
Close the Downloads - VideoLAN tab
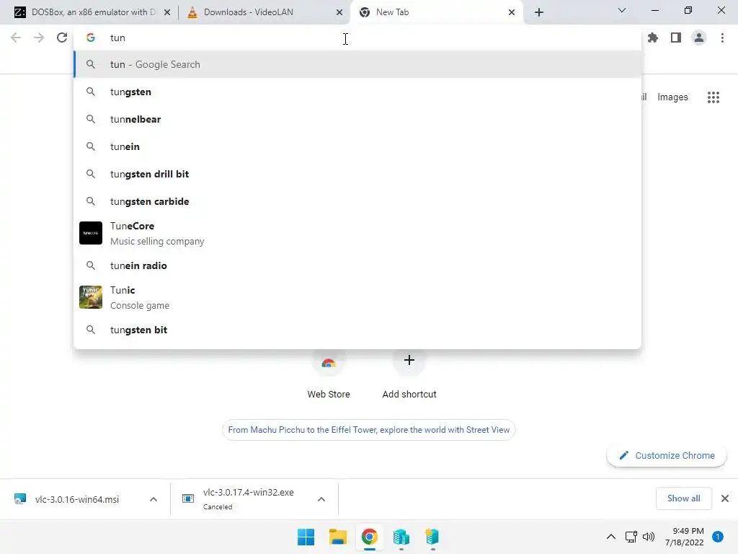point(339,12)
